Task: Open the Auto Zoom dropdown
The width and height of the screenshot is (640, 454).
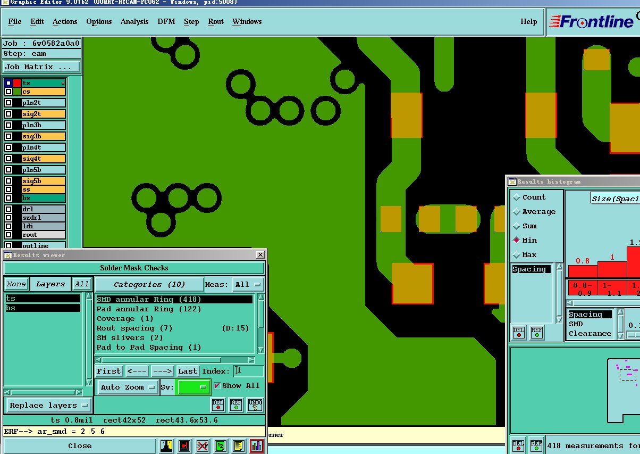Action: tap(128, 387)
